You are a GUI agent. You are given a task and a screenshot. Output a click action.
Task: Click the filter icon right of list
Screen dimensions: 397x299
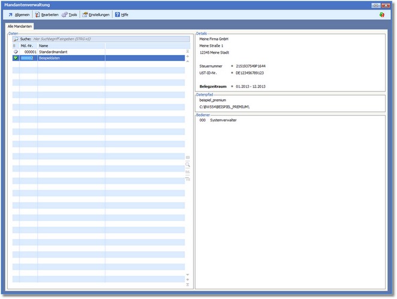tap(188, 178)
